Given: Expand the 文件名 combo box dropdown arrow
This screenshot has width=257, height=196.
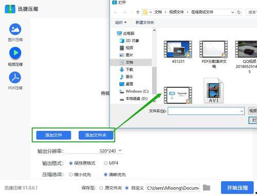Looking at the screenshot, I should tap(242, 111).
